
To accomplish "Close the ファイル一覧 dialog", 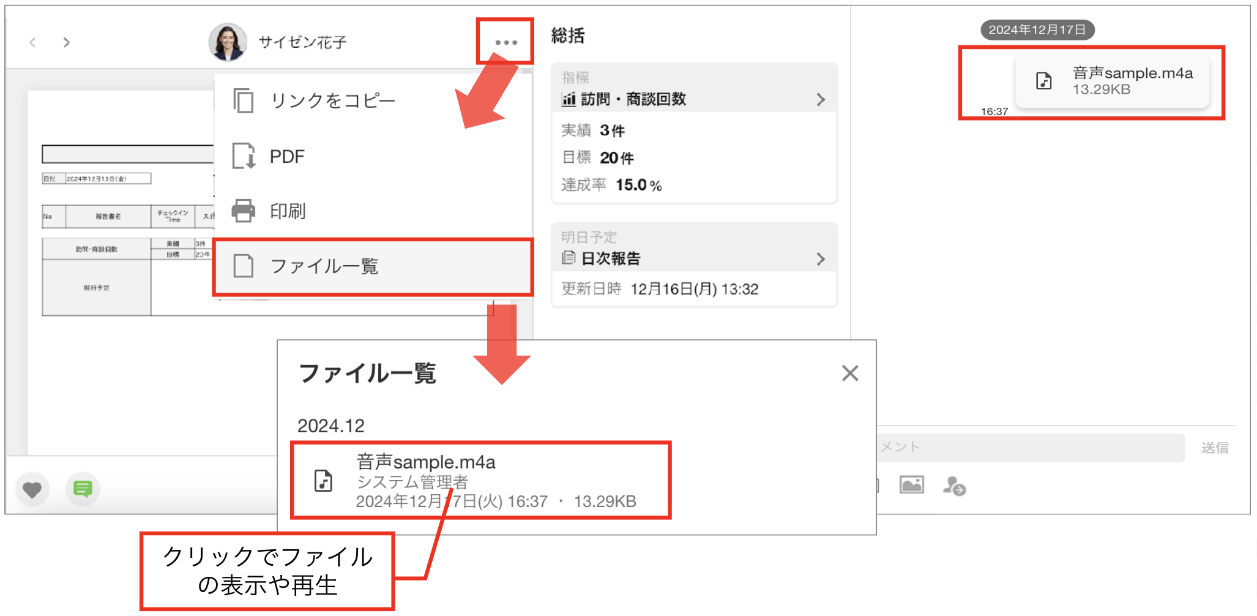I will pyautogui.click(x=850, y=373).
